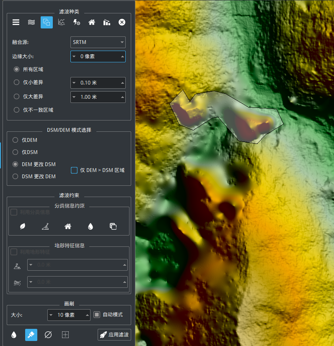Click 应用滤波 button
This screenshot has width=334, height=346.
click(x=114, y=335)
